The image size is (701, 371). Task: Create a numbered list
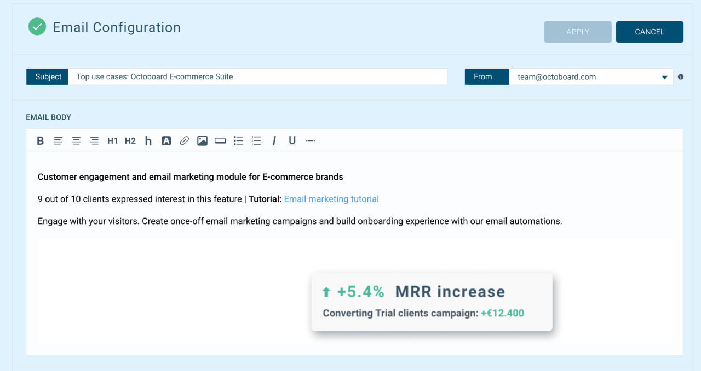click(x=256, y=141)
